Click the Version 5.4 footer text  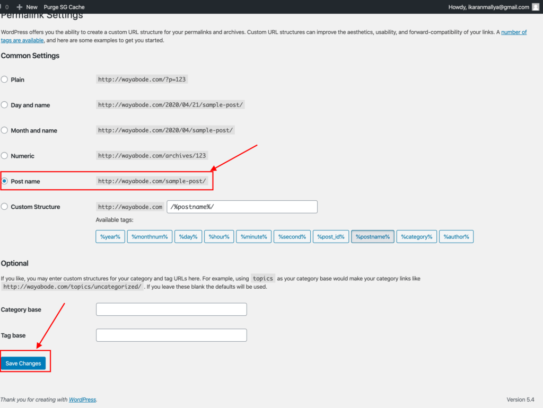pos(520,400)
